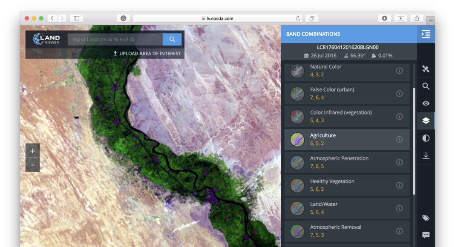Click the download icon in sidebar
The image size is (455, 247).
point(426,155)
